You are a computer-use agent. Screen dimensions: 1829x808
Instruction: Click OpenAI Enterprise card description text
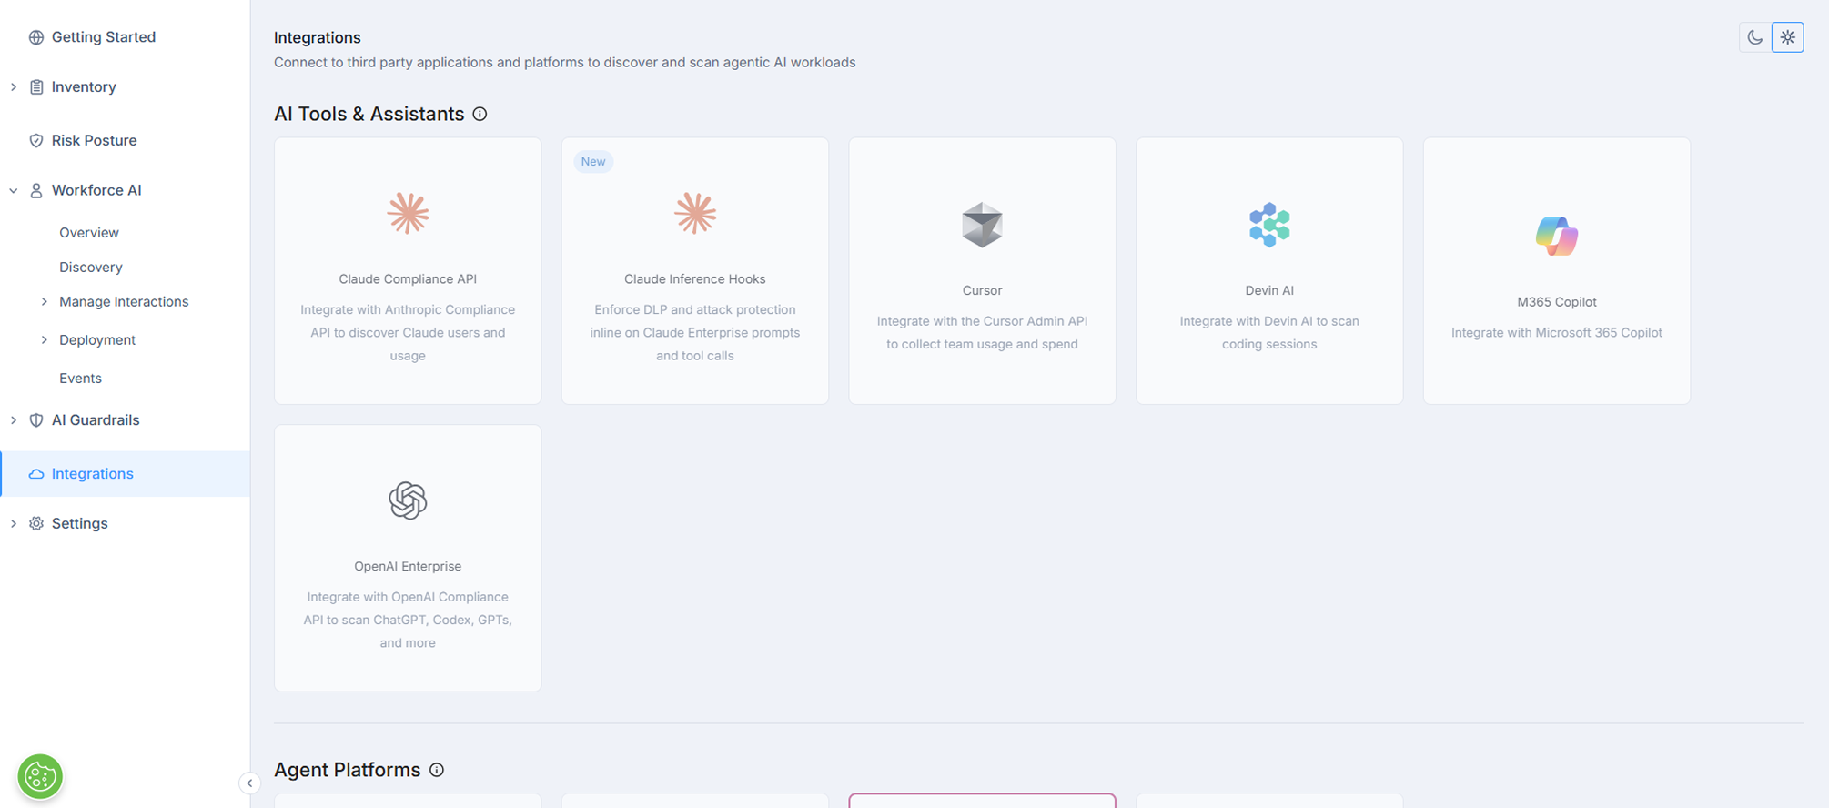(x=408, y=620)
